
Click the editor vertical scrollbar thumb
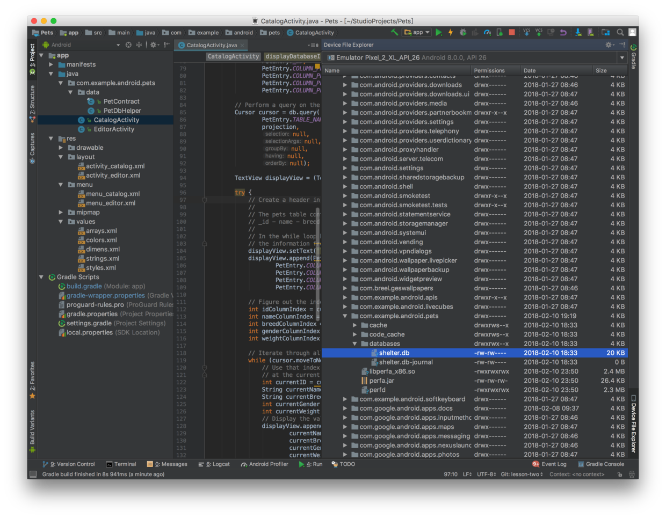tap(318, 264)
